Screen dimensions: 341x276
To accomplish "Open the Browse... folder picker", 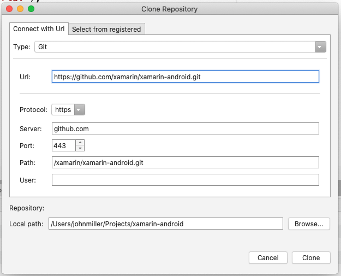I will [309, 224].
